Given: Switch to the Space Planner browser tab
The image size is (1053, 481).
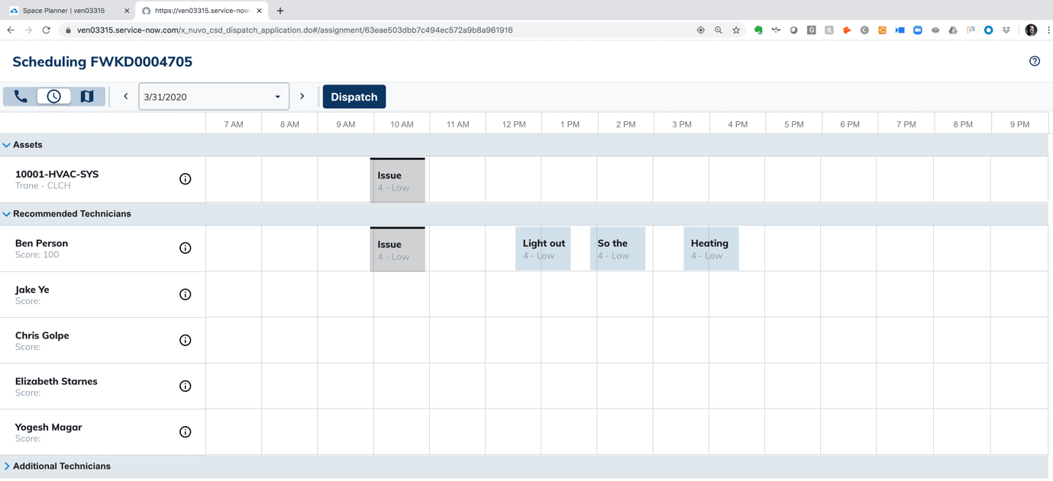Looking at the screenshot, I should pos(69,11).
